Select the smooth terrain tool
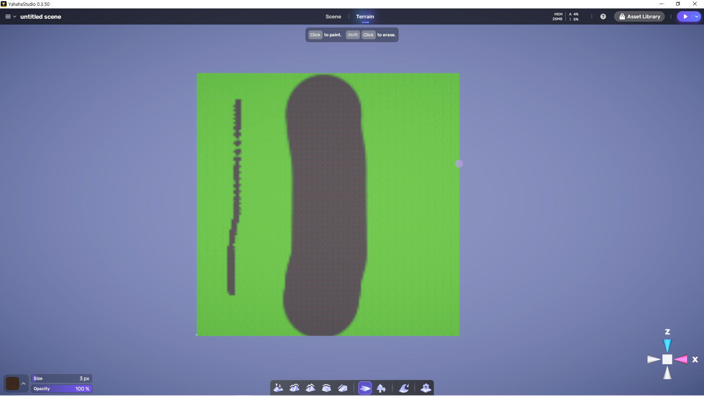 click(x=294, y=388)
